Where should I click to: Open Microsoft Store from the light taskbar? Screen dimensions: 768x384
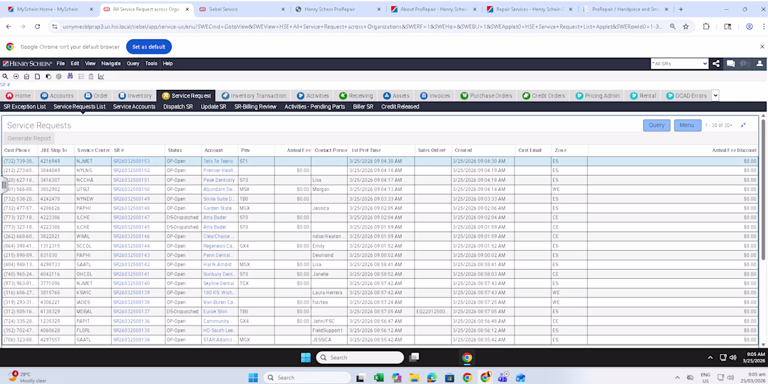click(x=449, y=378)
